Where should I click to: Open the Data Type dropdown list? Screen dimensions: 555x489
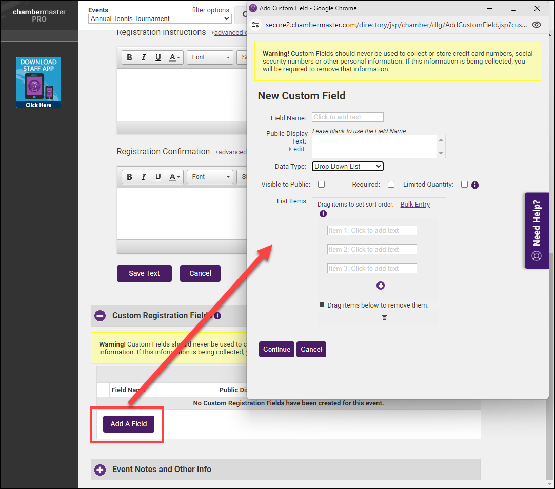click(x=348, y=166)
